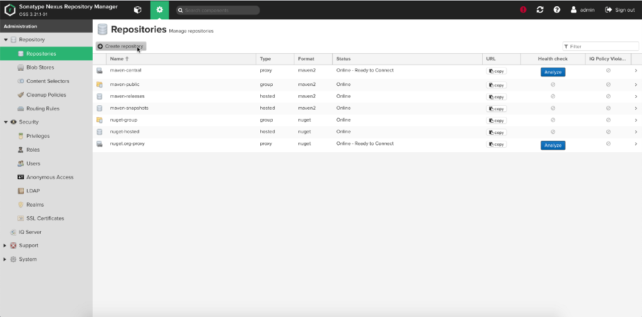
Task: Open nuget-hosted row details chevron
Action: pos(636,132)
